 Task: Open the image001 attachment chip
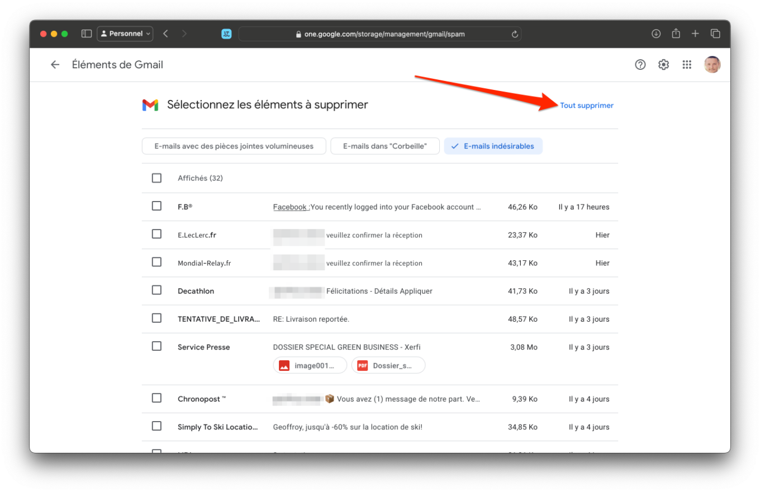(x=310, y=366)
